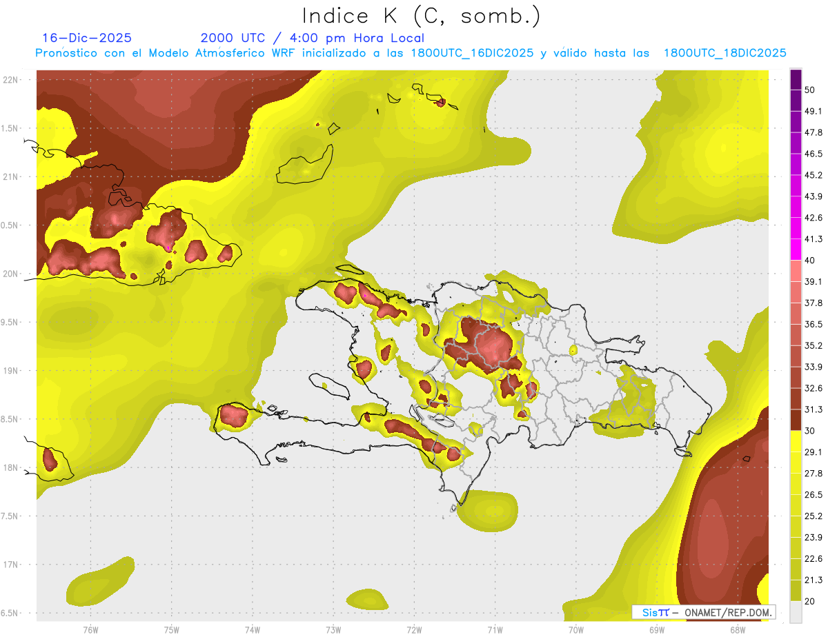
Task: Click the '20' color scale value
Action: [x=811, y=601]
